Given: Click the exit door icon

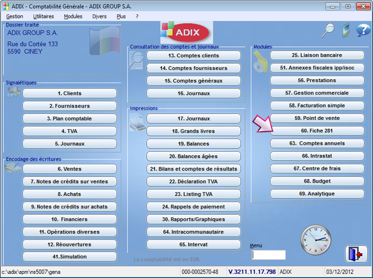Looking at the screenshot, I should [355, 254].
